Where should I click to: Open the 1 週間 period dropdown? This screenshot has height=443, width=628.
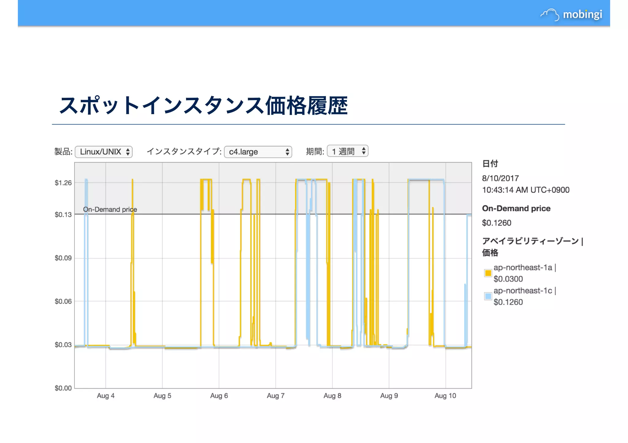click(347, 151)
